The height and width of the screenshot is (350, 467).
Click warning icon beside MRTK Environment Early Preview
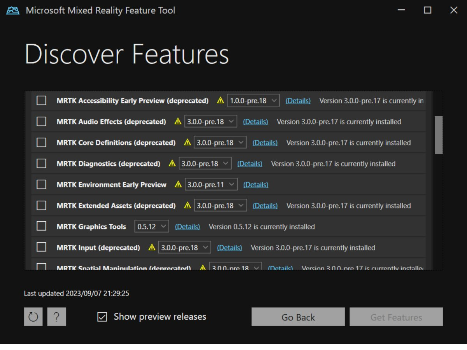178,184
